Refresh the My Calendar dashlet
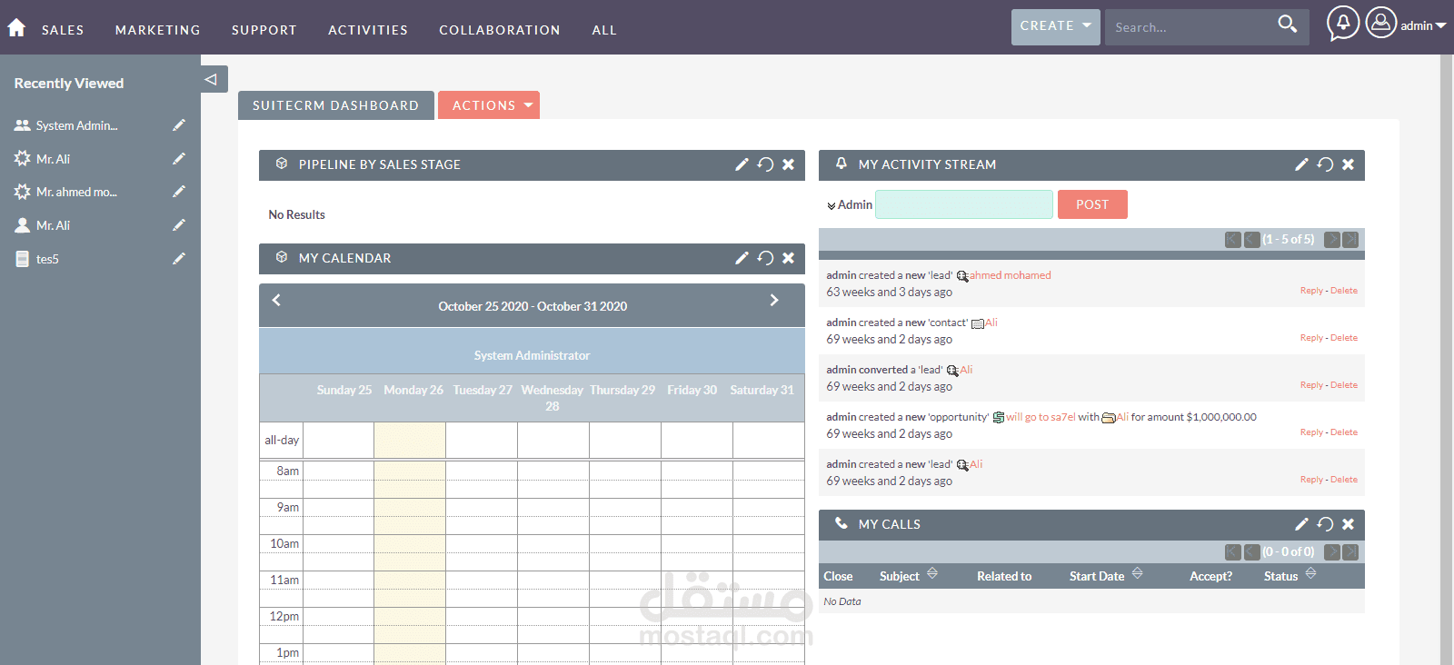This screenshot has height=665, width=1454. [765, 258]
